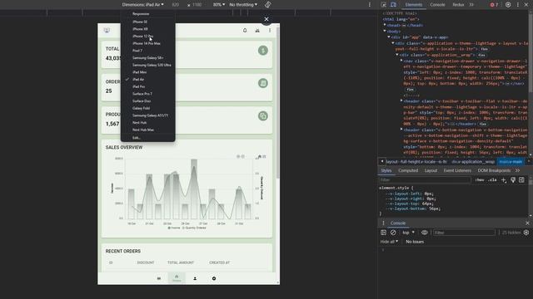
Task: Select the highlighted home tab in bottom navigation
Action: [177, 278]
